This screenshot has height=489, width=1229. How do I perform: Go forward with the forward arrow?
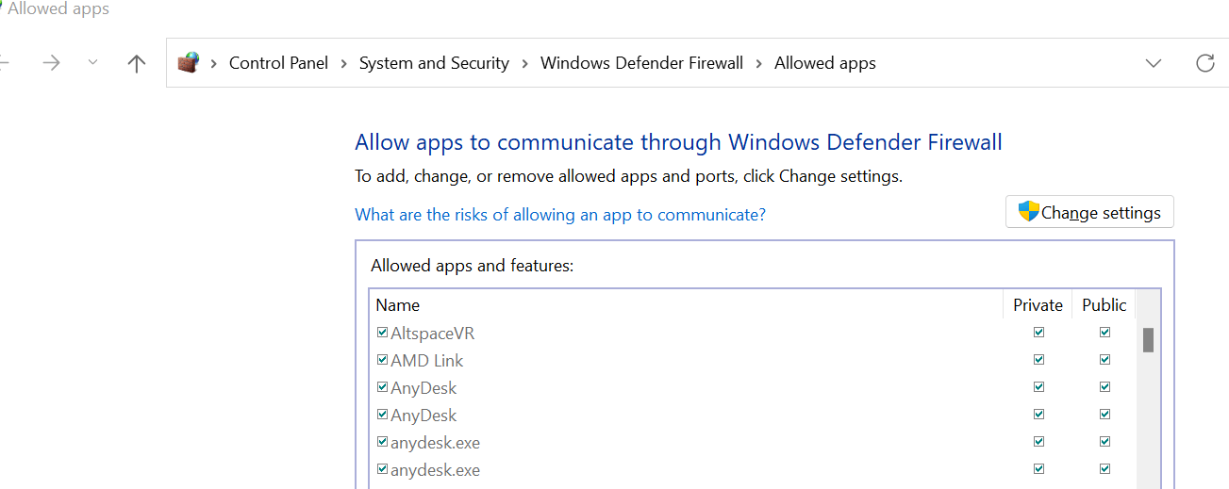(51, 63)
